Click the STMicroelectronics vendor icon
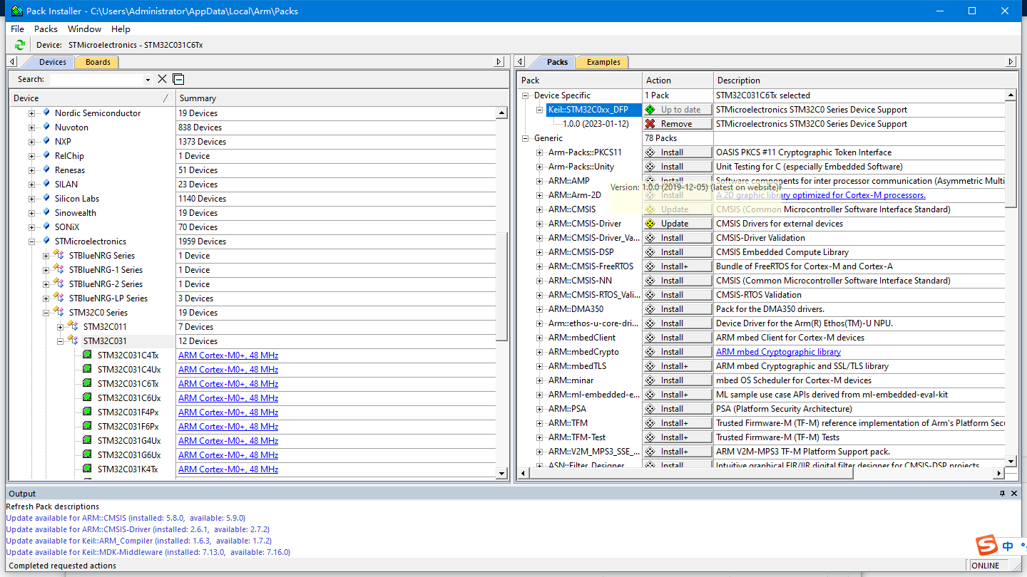 (46, 241)
